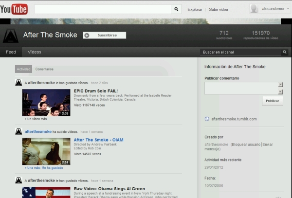
Task: Click avatar next to 'hace 2 días' entry
Action: 18,82
